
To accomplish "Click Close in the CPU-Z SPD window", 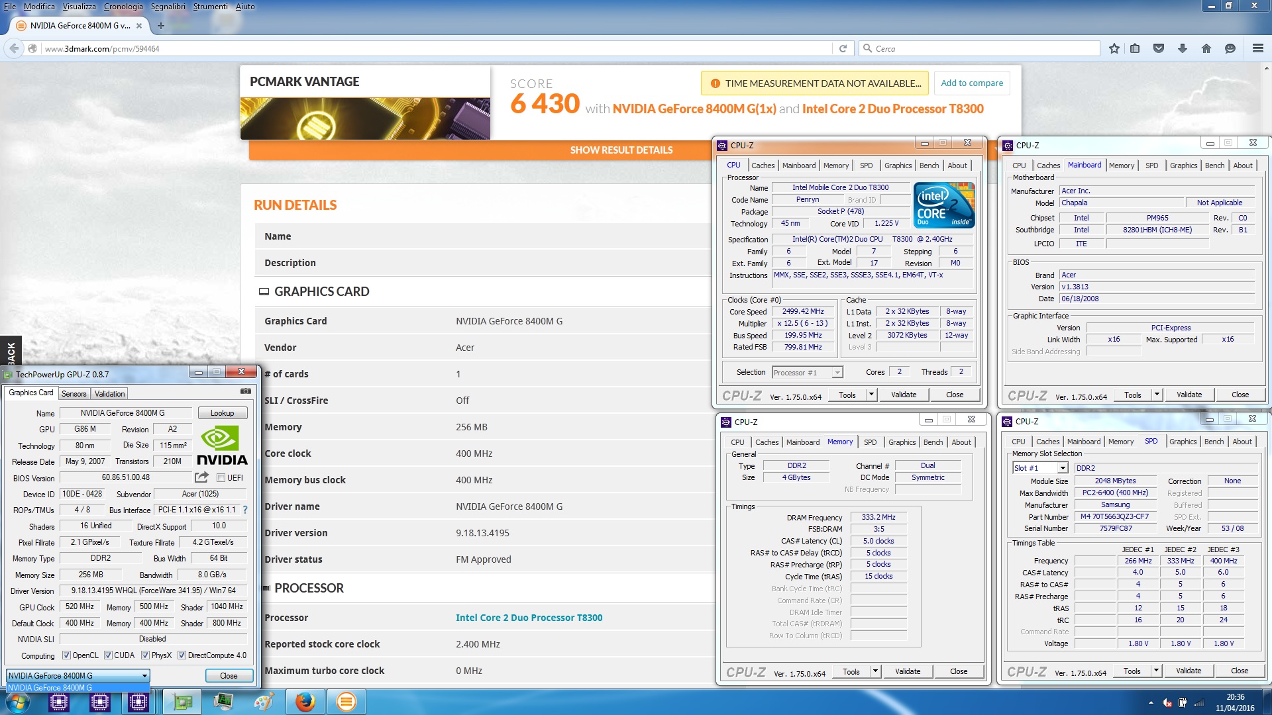I will click(x=1240, y=671).
